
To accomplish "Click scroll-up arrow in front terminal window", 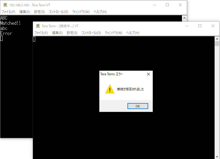I will (217, 39).
